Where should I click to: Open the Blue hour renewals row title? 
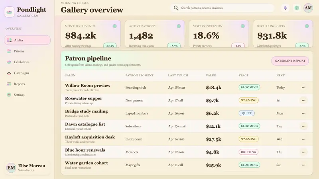[x=85, y=150]
